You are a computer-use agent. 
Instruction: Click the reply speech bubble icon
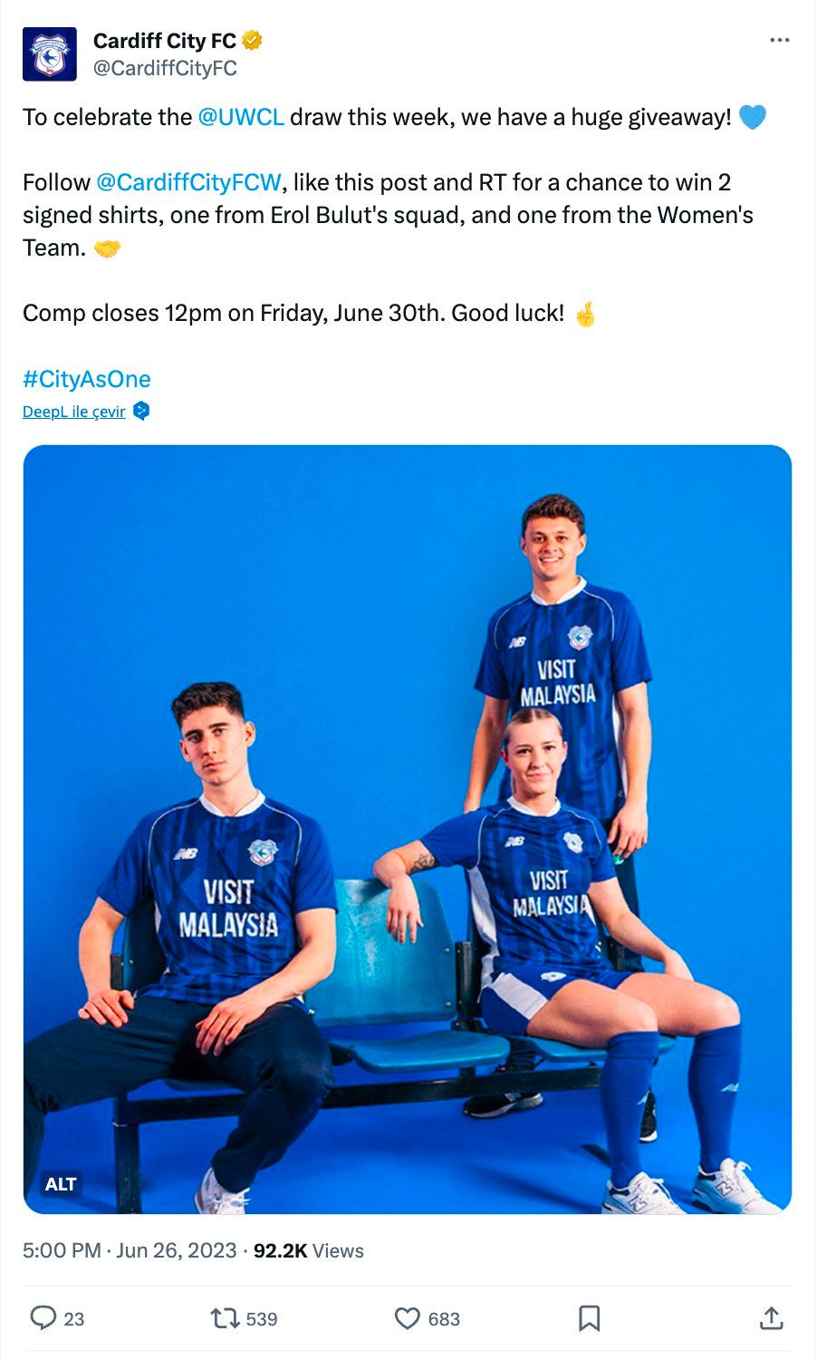tap(43, 1317)
